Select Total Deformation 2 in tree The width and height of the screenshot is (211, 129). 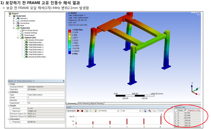coord(36,45)
